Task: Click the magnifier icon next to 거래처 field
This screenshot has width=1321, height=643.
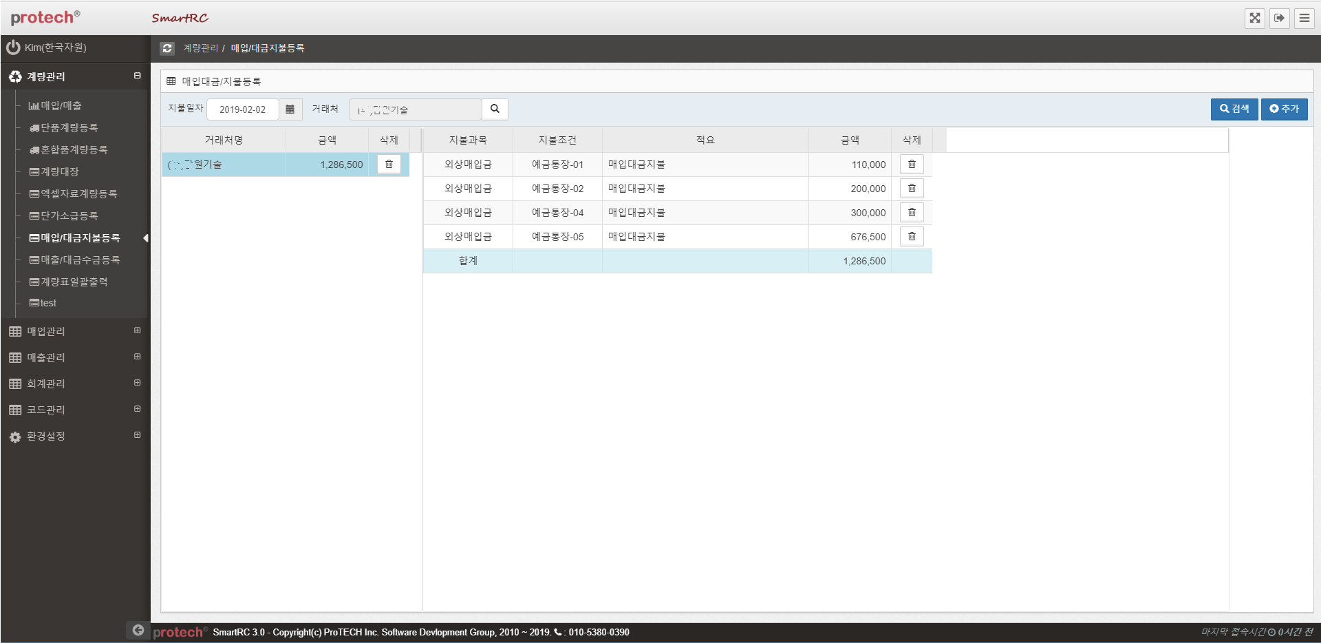Action: tap(495, 109)
